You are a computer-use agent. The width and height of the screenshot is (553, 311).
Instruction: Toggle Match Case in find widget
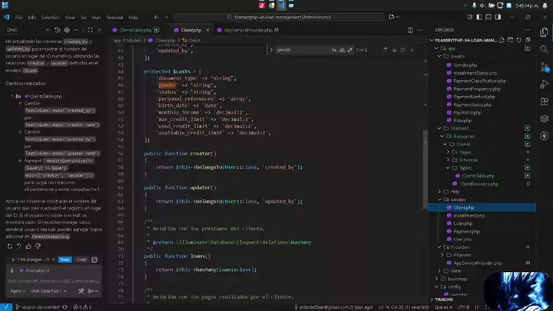[x=334, y=50]
